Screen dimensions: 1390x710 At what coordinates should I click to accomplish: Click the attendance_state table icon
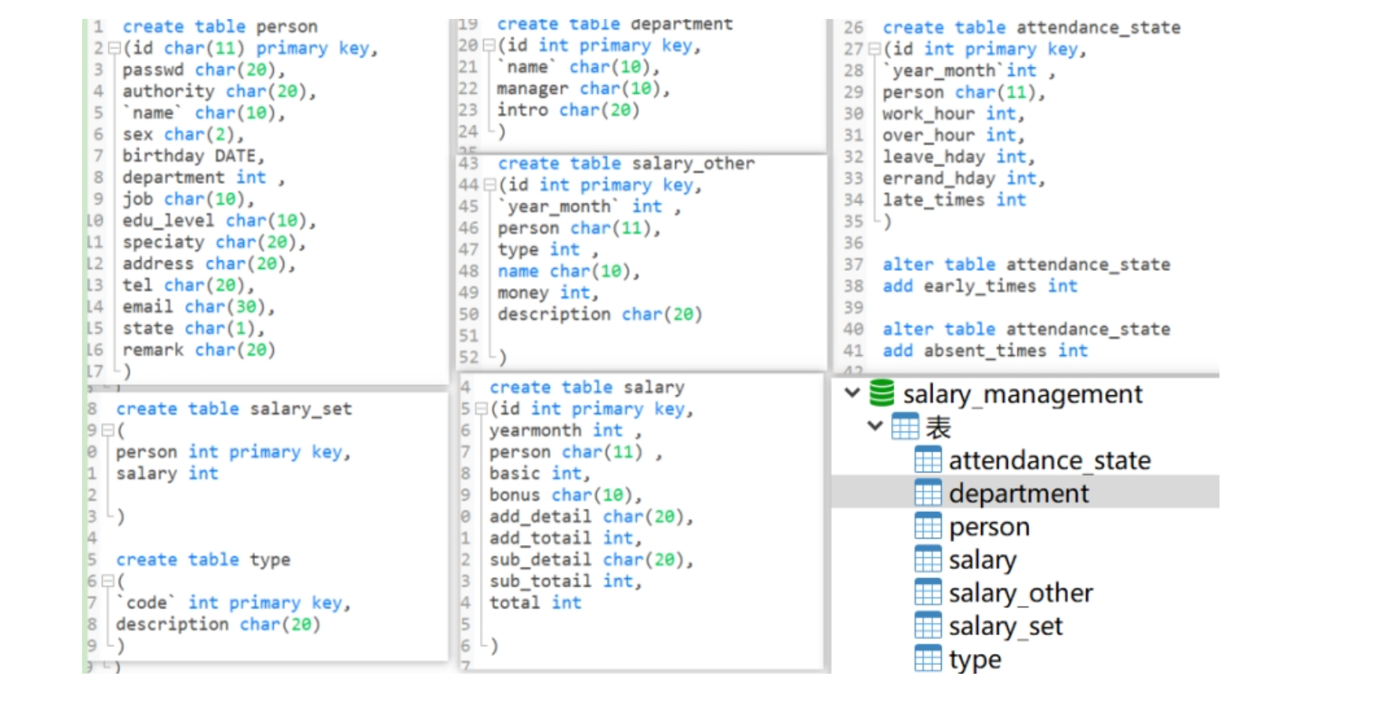click(927, 460)
